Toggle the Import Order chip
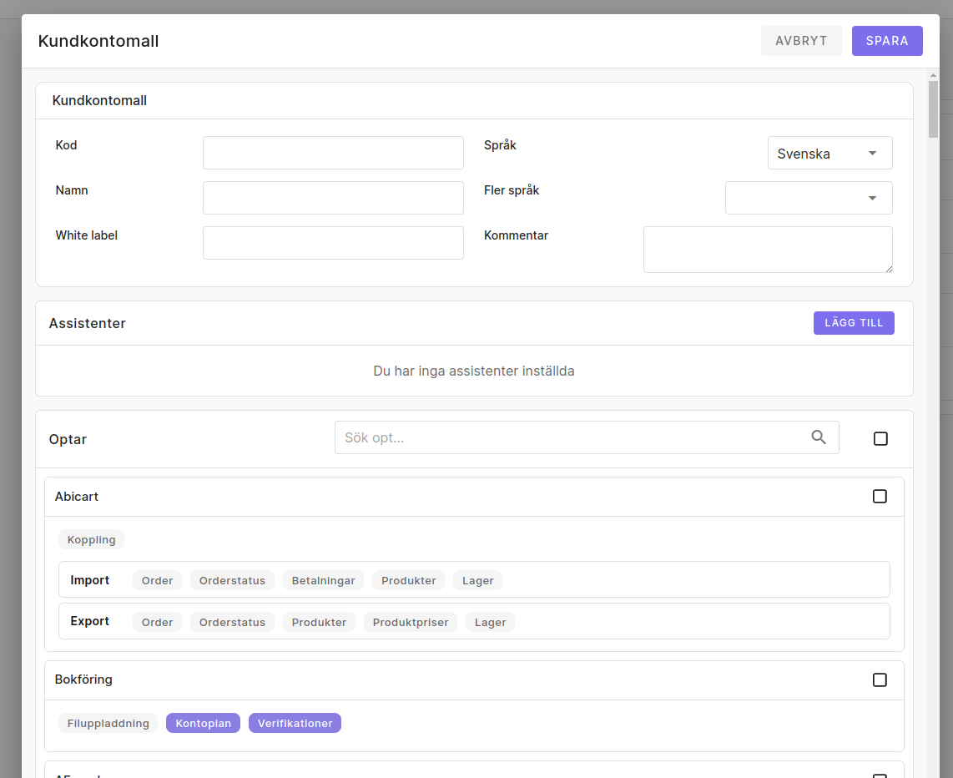This screenshot has height=778, width=953. point(158,580)
